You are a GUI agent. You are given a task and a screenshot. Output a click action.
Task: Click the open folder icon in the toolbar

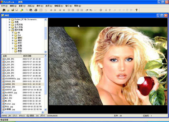pos(12,10)
